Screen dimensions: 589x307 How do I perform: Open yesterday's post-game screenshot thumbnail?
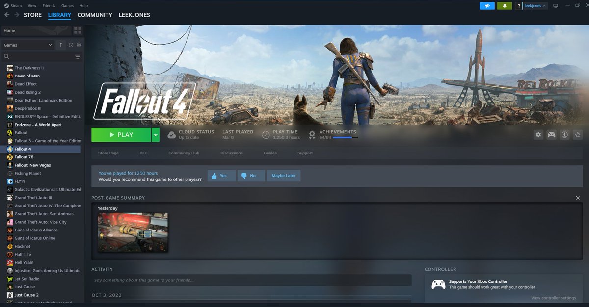point(133,232)
